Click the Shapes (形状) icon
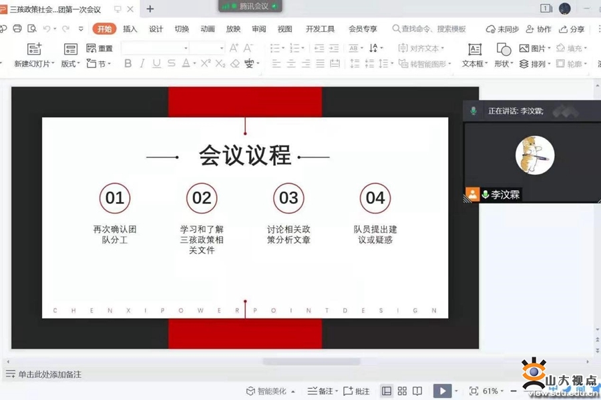The image size is (601, 400). (504, 49)
